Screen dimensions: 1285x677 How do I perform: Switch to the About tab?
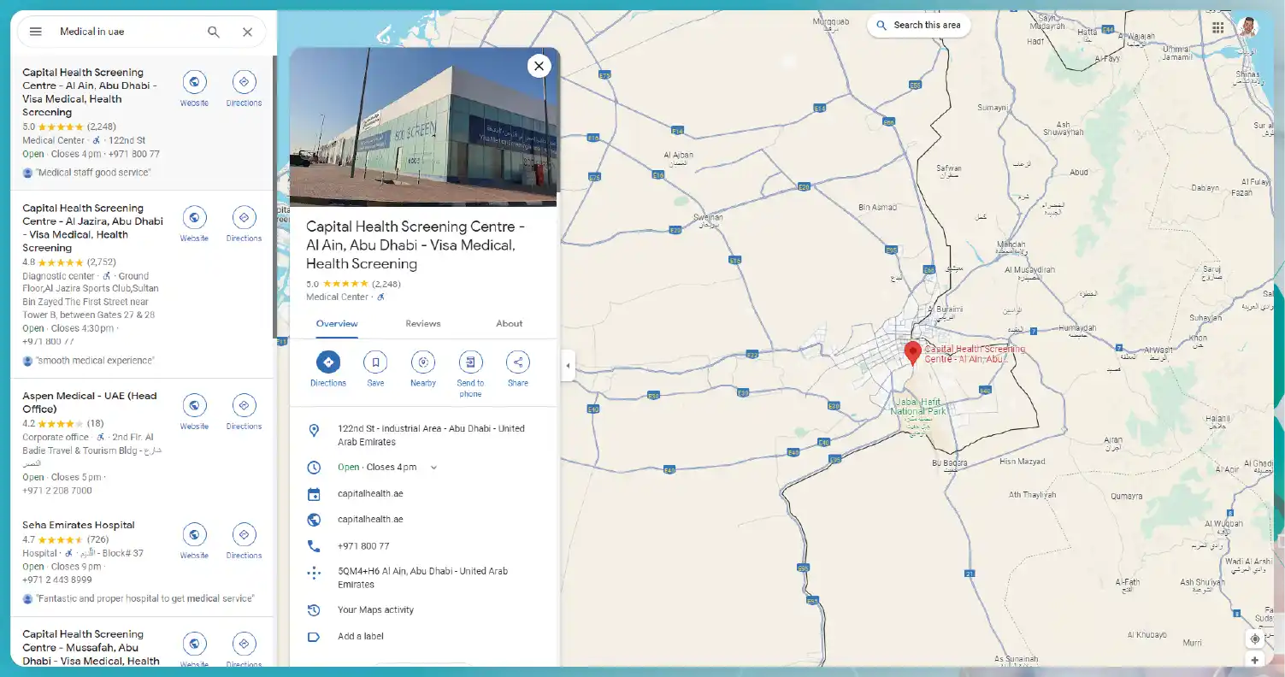pyautogui.click(x=510, y=324)
